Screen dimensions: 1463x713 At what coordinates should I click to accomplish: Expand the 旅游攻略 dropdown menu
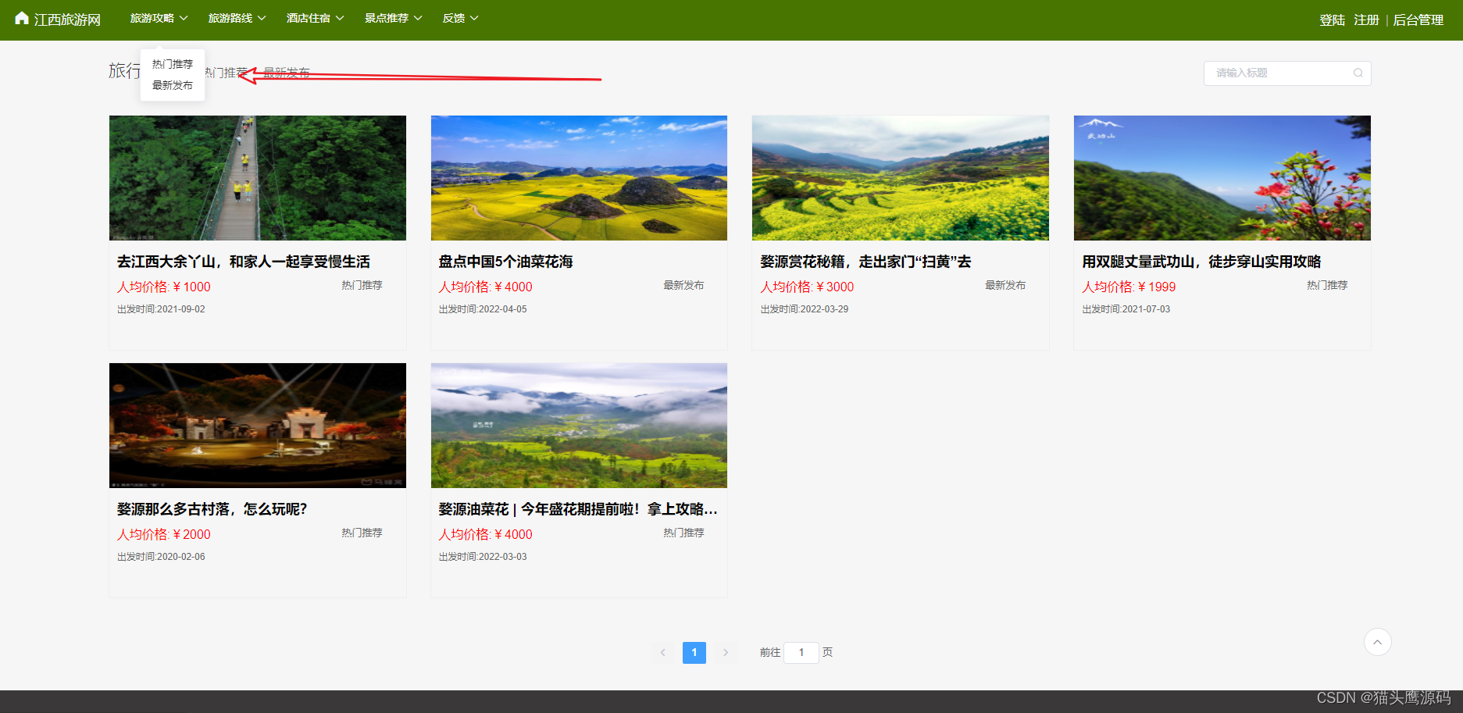pos(159,18)
